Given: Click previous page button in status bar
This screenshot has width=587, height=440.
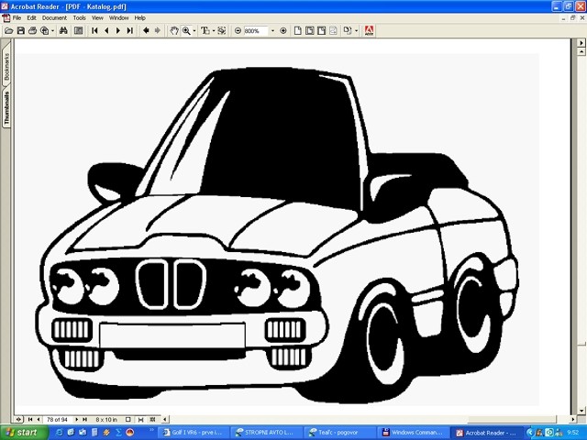Looking at the screenshot, I should coord(39,420).
